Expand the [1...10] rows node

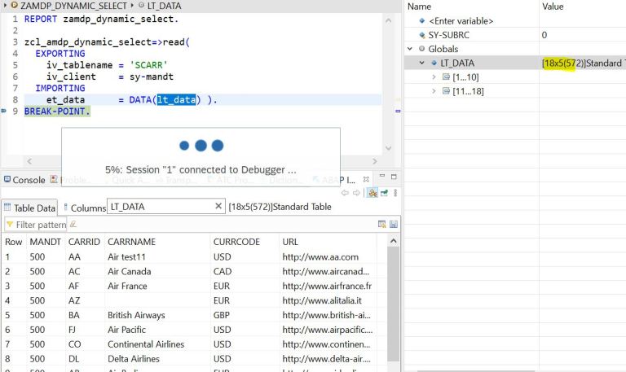coord(434,77)
